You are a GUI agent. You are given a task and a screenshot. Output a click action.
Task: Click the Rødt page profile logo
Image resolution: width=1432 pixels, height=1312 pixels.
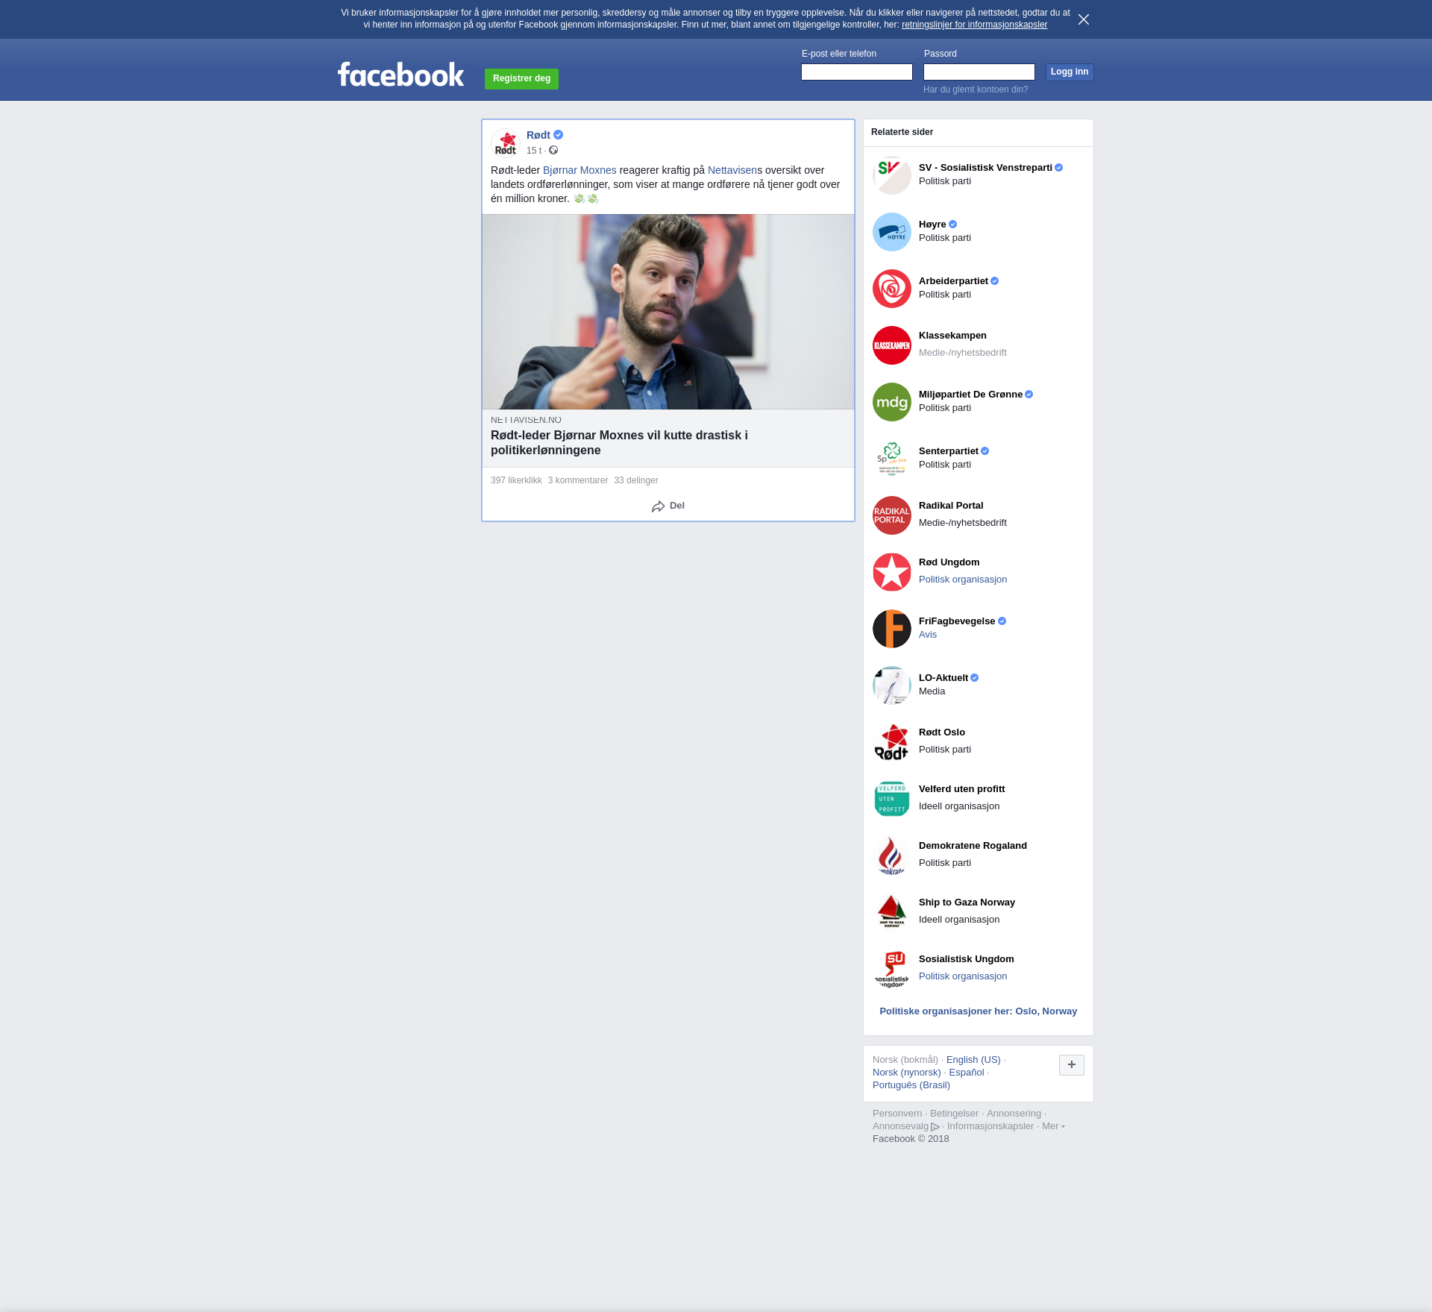[x=506, y=143]
